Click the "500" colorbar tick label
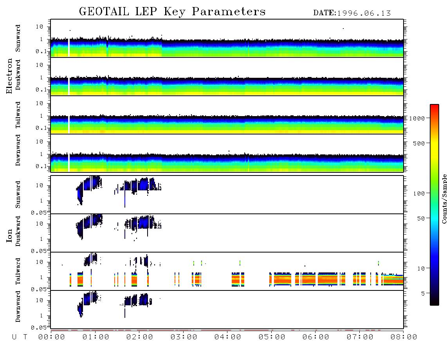 pos(419,143)
